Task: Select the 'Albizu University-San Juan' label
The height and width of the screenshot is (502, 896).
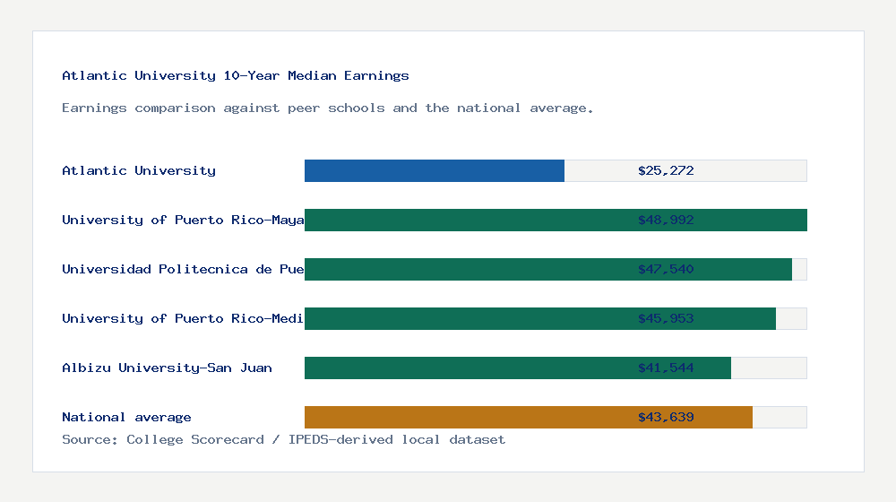Action: 167,368
